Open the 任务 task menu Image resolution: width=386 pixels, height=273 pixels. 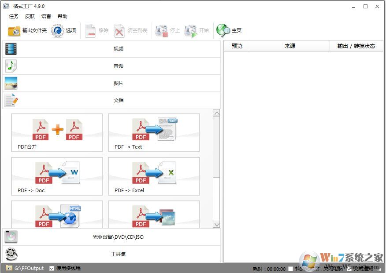[14, 16]
